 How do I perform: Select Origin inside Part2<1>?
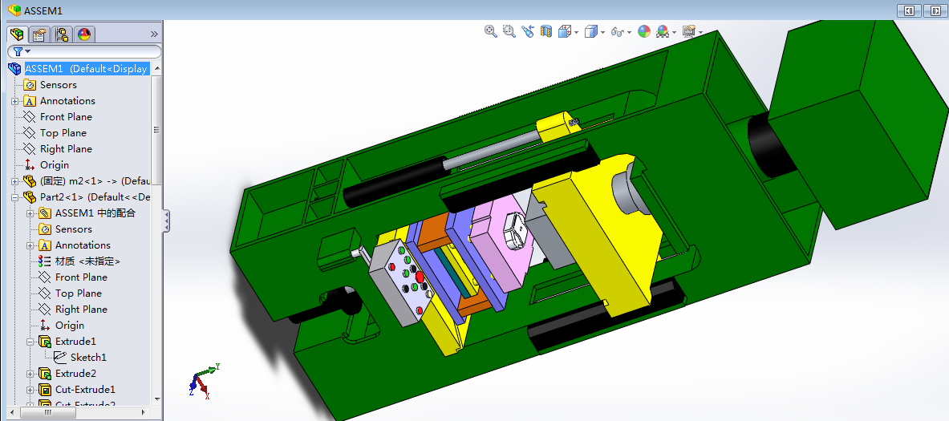[x=70, y=326]
